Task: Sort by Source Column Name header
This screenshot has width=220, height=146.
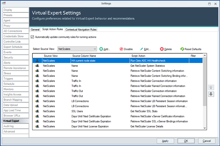Action: [100, 56]
